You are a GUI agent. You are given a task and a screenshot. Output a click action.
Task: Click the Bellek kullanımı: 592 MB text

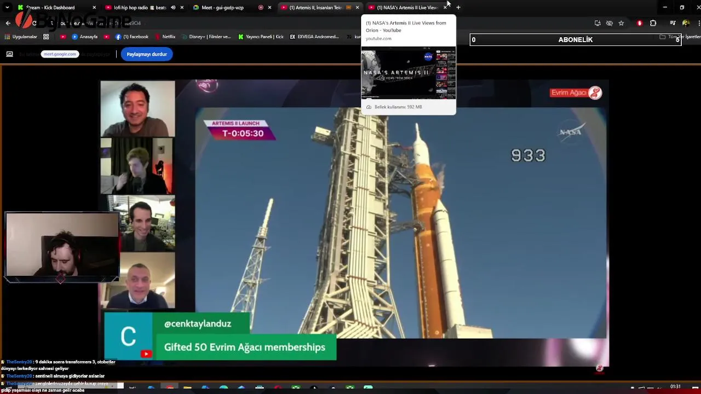pyautogui.click(x=398, y=107)
